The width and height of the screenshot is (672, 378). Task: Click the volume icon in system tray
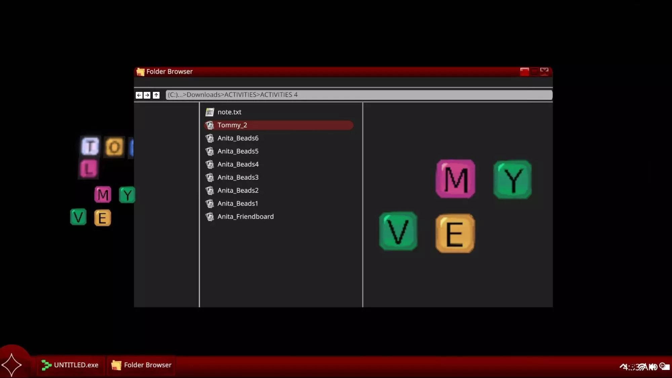tap(653, 367)
